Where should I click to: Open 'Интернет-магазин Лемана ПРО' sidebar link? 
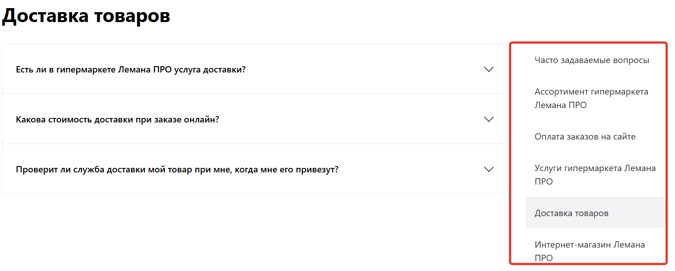(x=589, y=245)
